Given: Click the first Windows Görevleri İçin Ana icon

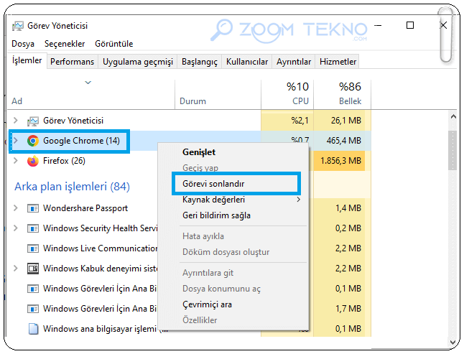Looking at the screenshot, I should click(32, 289).
